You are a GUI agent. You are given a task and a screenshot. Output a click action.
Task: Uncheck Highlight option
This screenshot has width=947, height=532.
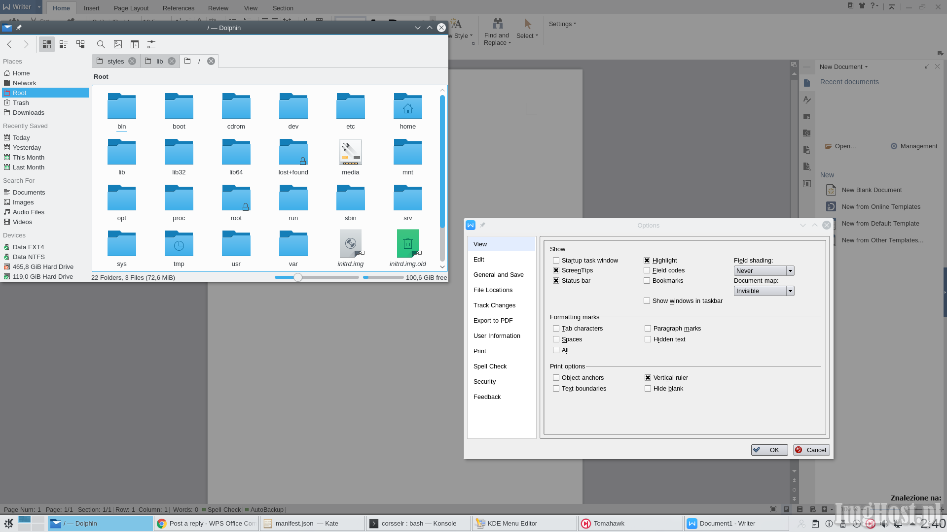pos(647,261)
